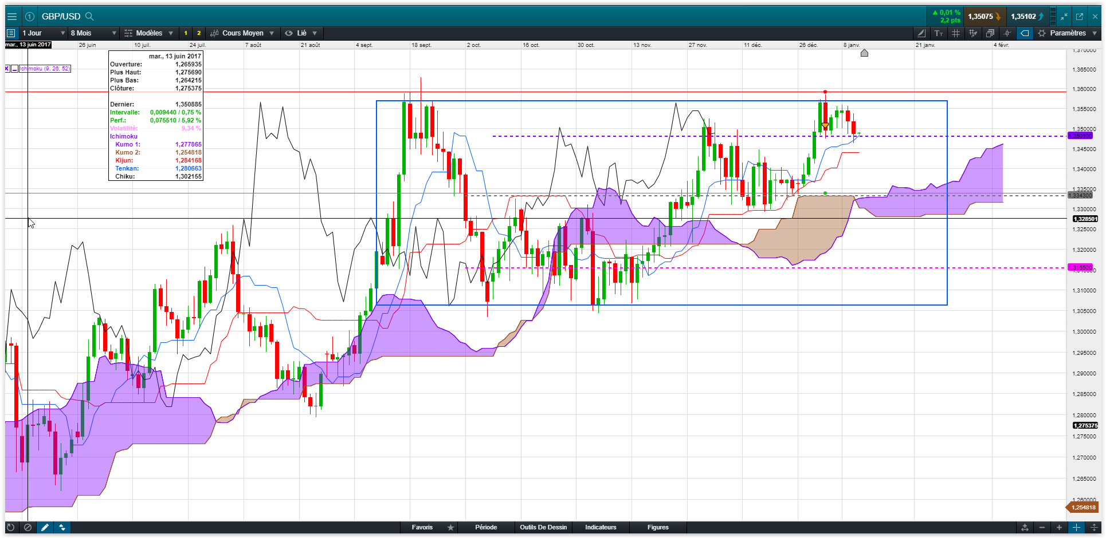Open the Outils De Dessin tab
1106x538 pixels.
click(x=543, y=528)
